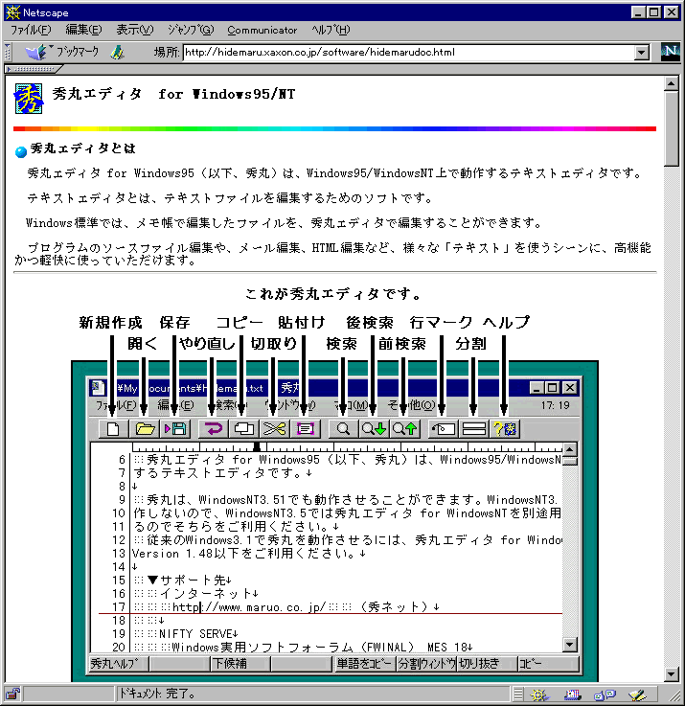Click the search-down green arrow icon

(374, 429)
